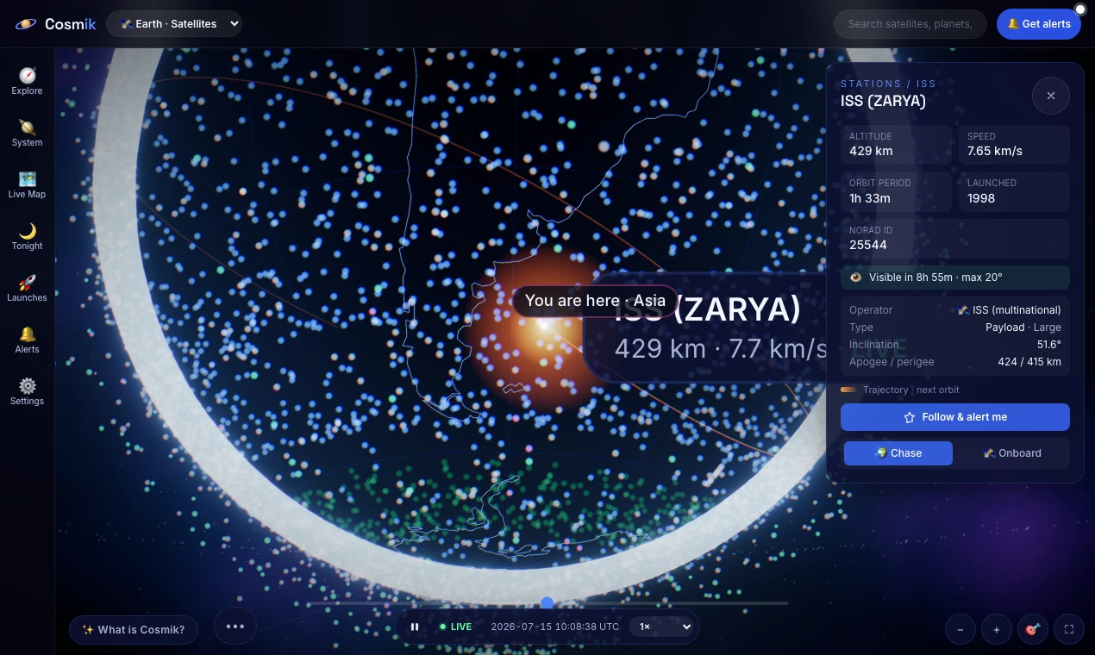Switch to Onboard camera view
1095x655 pixels.
(x=1012, y=453)
